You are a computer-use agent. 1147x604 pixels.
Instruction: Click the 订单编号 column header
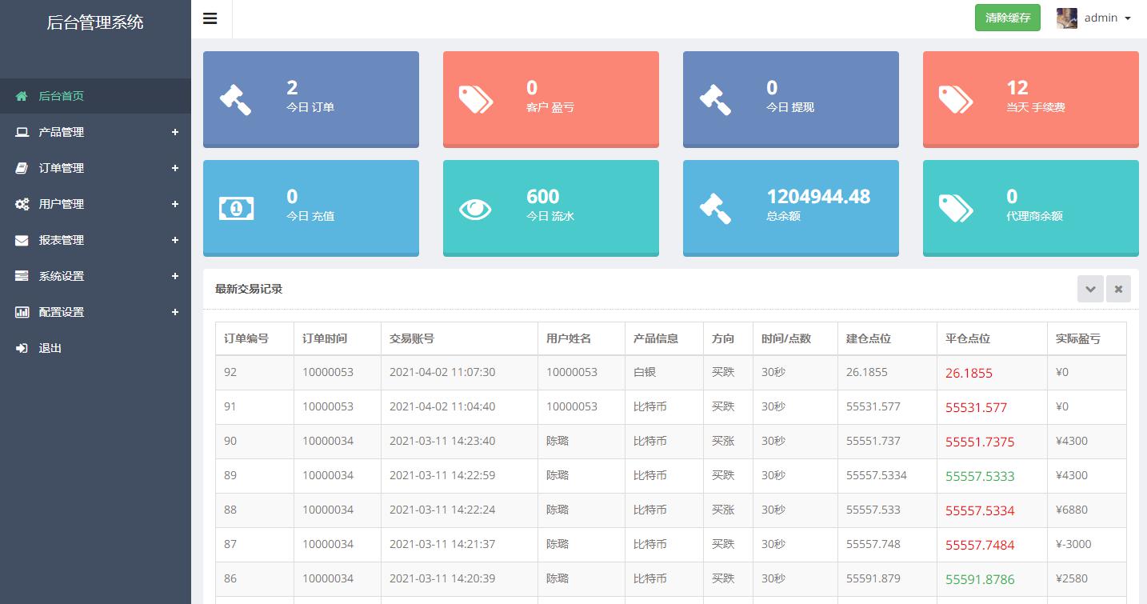(x=246, y=338)
